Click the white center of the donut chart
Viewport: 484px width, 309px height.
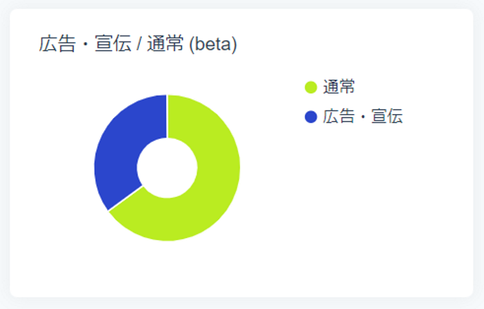click(x=167, y=168)
